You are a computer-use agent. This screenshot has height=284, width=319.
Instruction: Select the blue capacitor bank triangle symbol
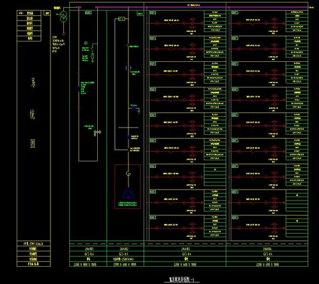pos(128,193)
